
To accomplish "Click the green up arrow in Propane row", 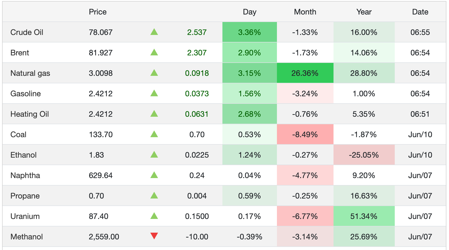I will click(x=154, y=195).
